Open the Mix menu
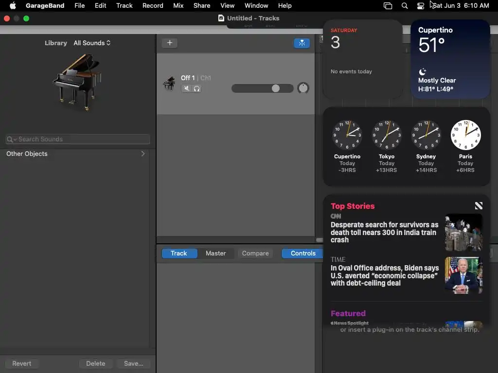 178,5
